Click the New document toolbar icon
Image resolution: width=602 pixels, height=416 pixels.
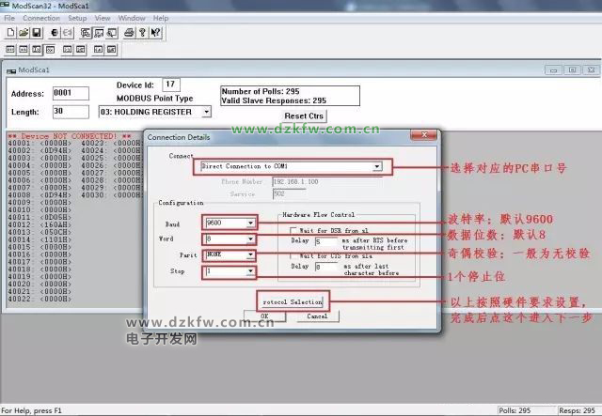pyautogui.click(x=11, y=33)
